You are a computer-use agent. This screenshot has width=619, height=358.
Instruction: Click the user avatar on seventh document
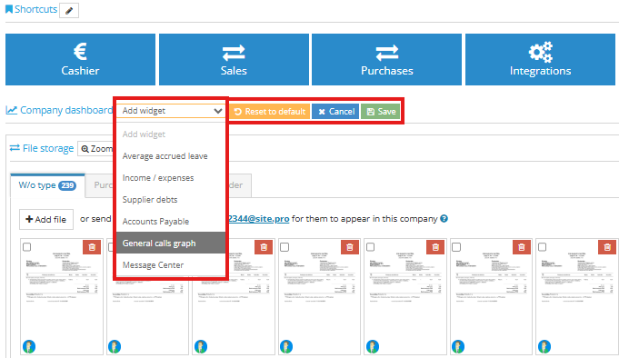[x=544, y=346]
